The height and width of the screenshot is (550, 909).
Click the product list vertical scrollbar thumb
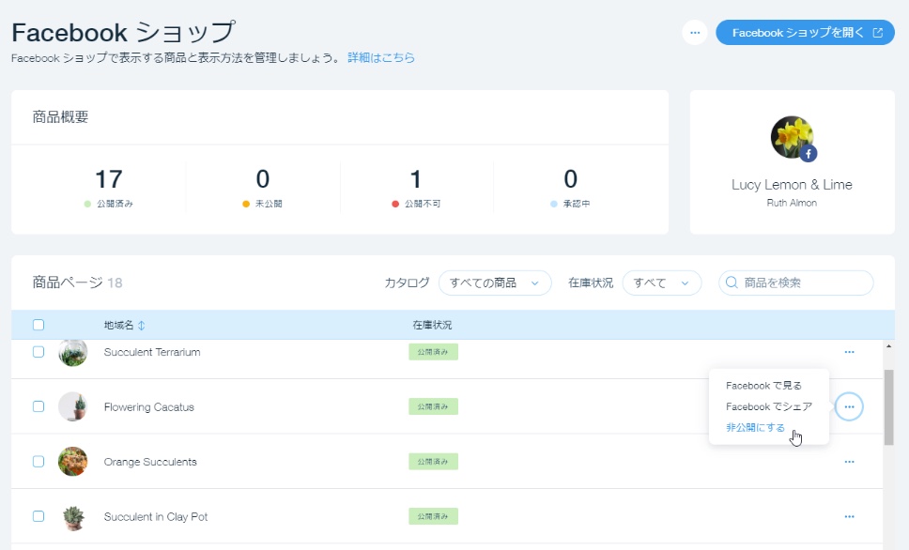(x=888, y=407)
